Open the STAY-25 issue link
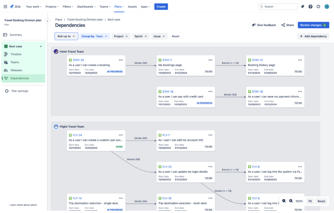This screenshot has height=213, width=334. (x=78, y=60)
